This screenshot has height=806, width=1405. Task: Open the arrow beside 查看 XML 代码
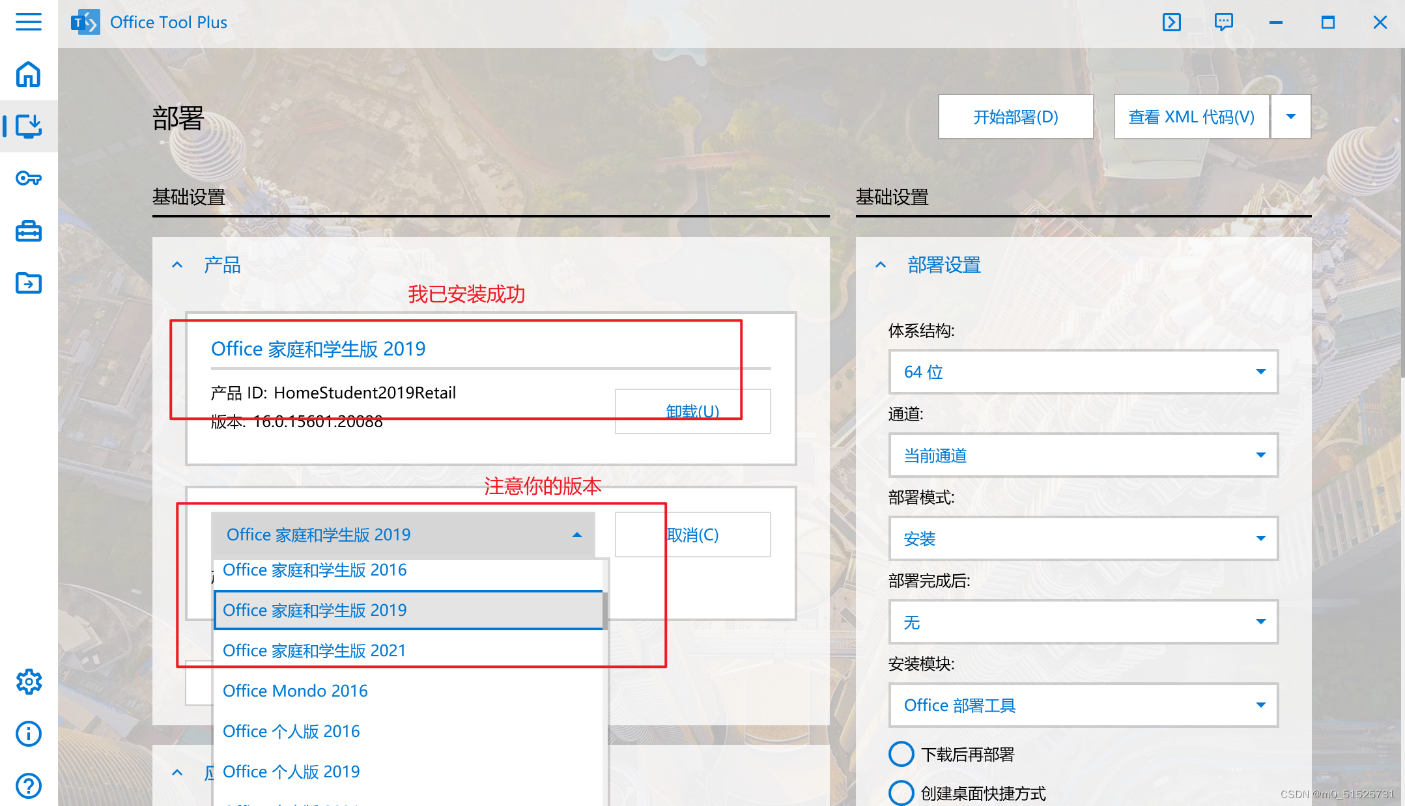pos(1291,117)
